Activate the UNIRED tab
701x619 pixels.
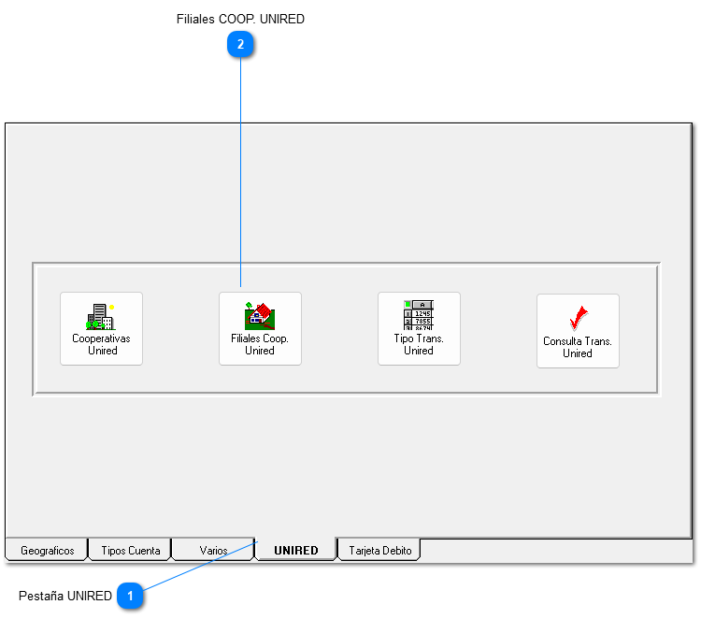point(295,551)
